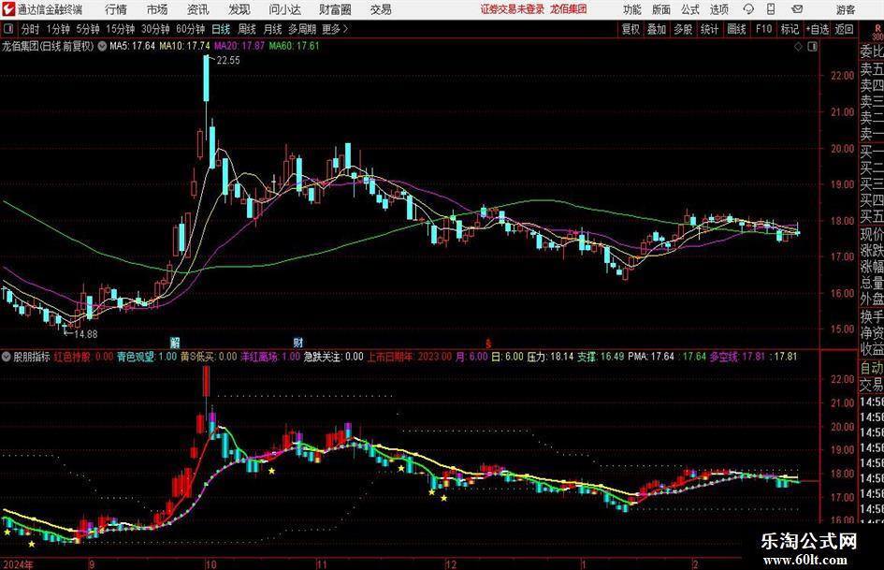Click the MA5: 17.64 moving average label
884x570 pixels.
133,46
